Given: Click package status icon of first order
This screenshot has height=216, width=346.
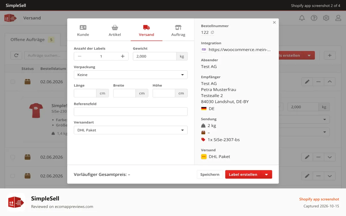Looking at the screenshot, I should click(x=27, y=82).
